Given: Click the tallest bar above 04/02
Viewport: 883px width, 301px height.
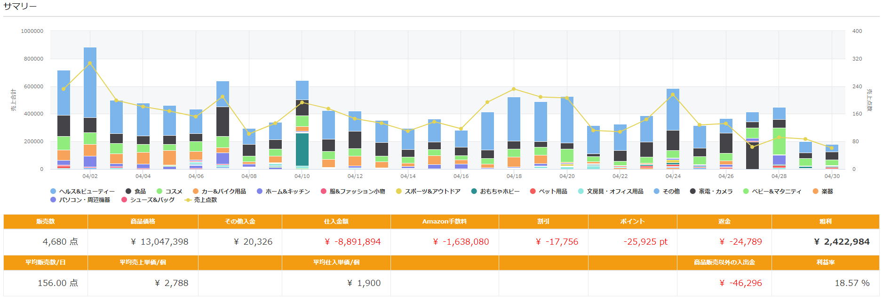Looking at the screenshot, I should click(90, 85).
